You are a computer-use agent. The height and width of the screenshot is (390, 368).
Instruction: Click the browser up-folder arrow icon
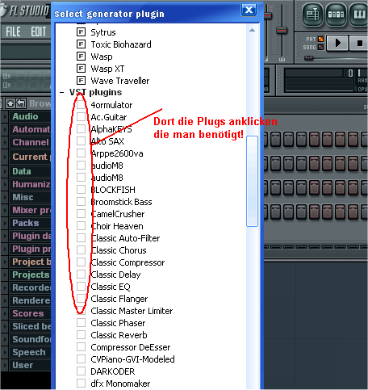[10, 103]
